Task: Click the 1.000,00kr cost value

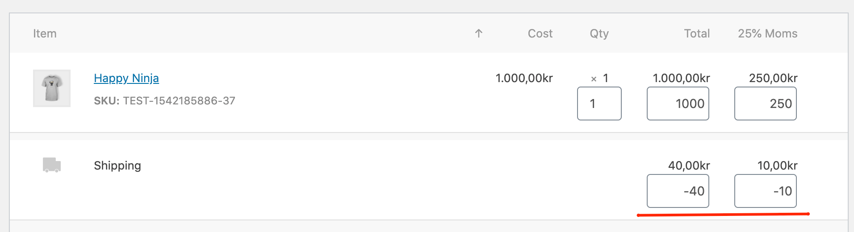Action: click(524, 78)
